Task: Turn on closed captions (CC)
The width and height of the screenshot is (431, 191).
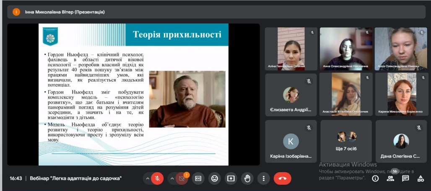Action: tap(198, 179)
